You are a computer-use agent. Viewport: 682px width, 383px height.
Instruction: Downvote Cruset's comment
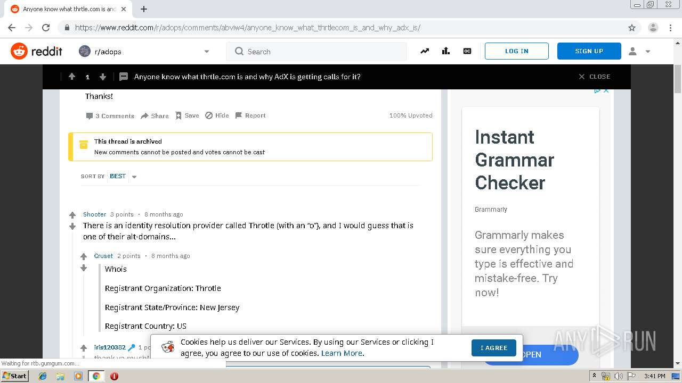coord(84,268)
